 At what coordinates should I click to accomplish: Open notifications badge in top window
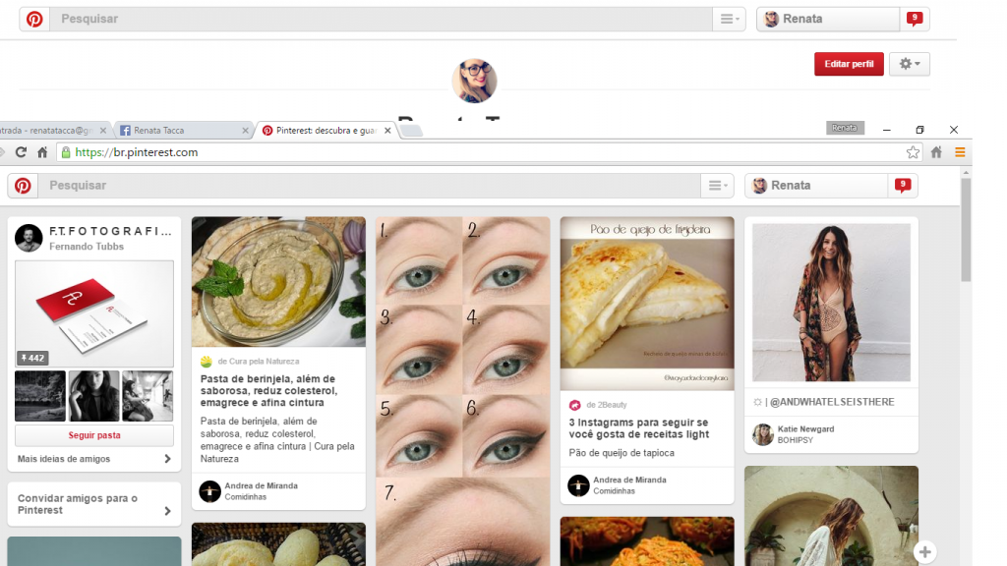click(915, 19)
